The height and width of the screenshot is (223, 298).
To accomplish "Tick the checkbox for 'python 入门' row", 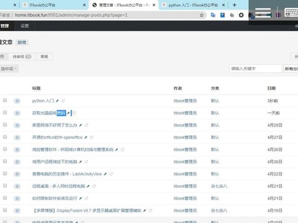I will (x=5, y=100).
